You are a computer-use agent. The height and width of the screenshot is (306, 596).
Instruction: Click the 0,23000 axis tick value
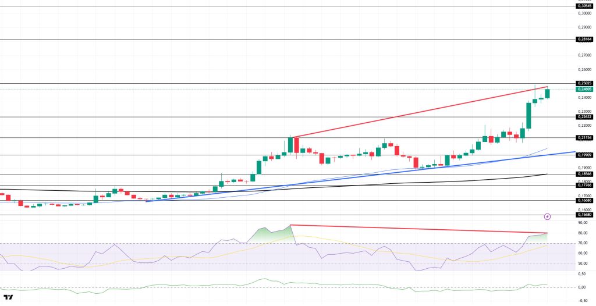584,112
